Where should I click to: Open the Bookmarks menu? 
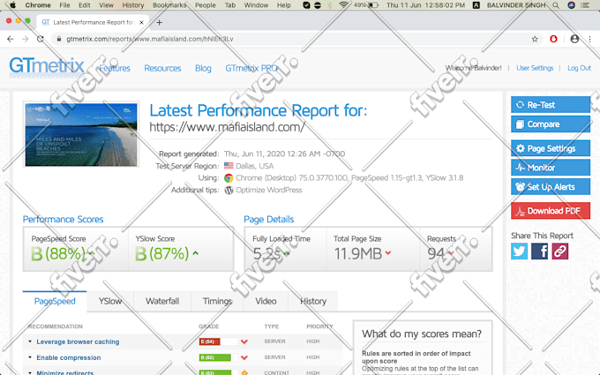click(169, 5)
